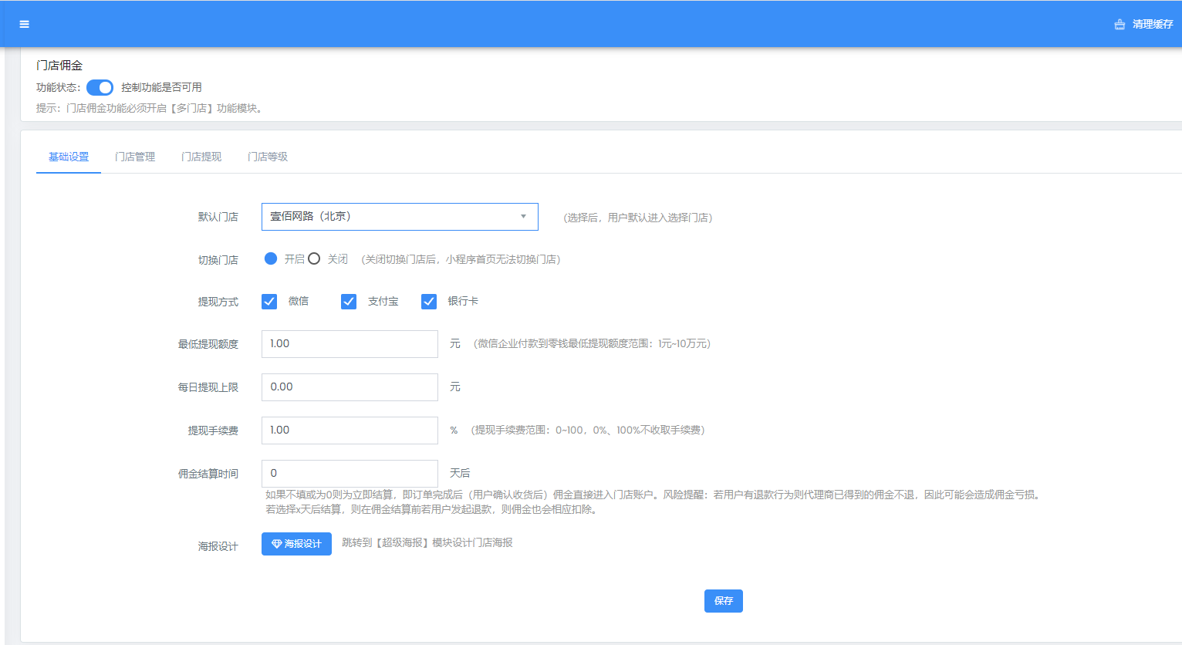Uncheck the 微信 withdrawal checkbox

pos(269,302)
